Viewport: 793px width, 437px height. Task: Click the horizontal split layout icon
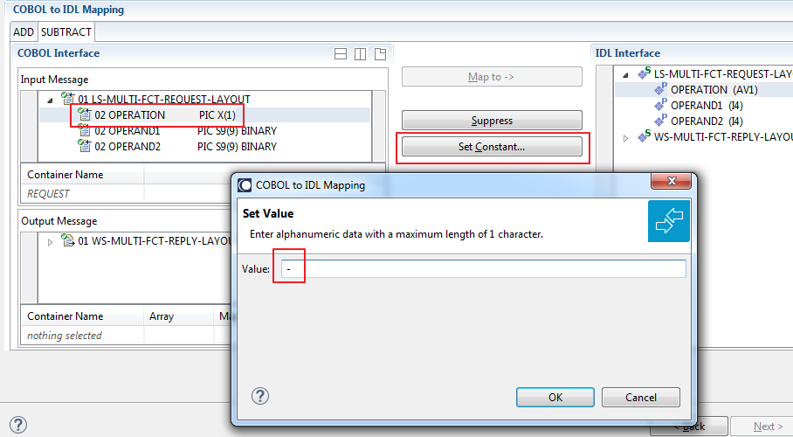tap(341, 53)
